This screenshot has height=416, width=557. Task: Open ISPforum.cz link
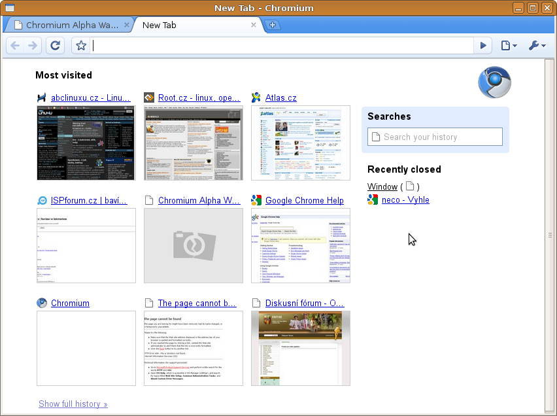(89, 201)
